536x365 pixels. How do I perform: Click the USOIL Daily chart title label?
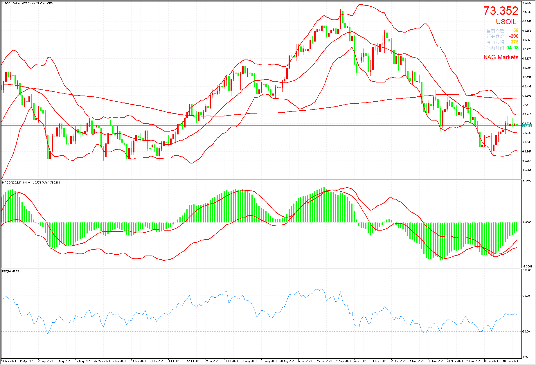click(x=28, y=3)
